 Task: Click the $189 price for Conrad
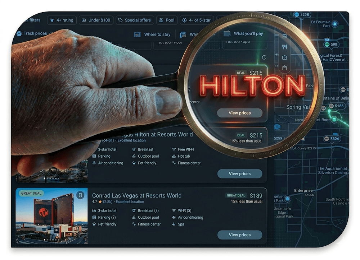coord(256,196)
